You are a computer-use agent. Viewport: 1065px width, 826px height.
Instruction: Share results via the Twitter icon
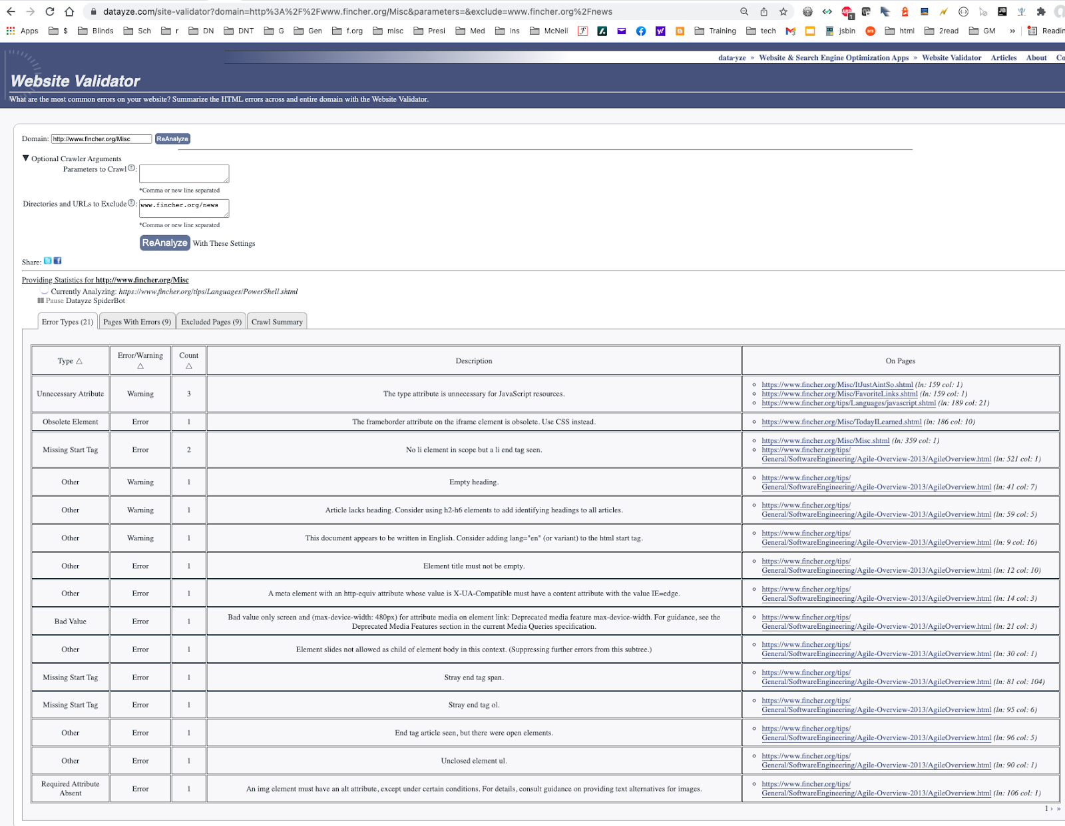point(48,260)
